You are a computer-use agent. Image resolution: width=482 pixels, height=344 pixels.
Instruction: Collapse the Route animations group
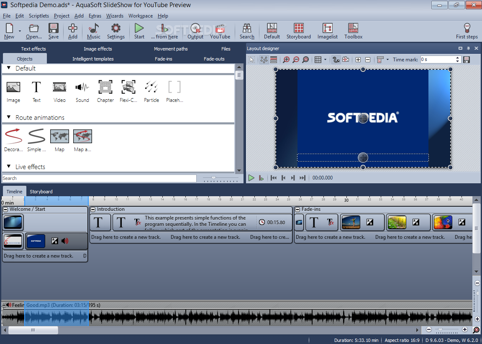(9, 117)
